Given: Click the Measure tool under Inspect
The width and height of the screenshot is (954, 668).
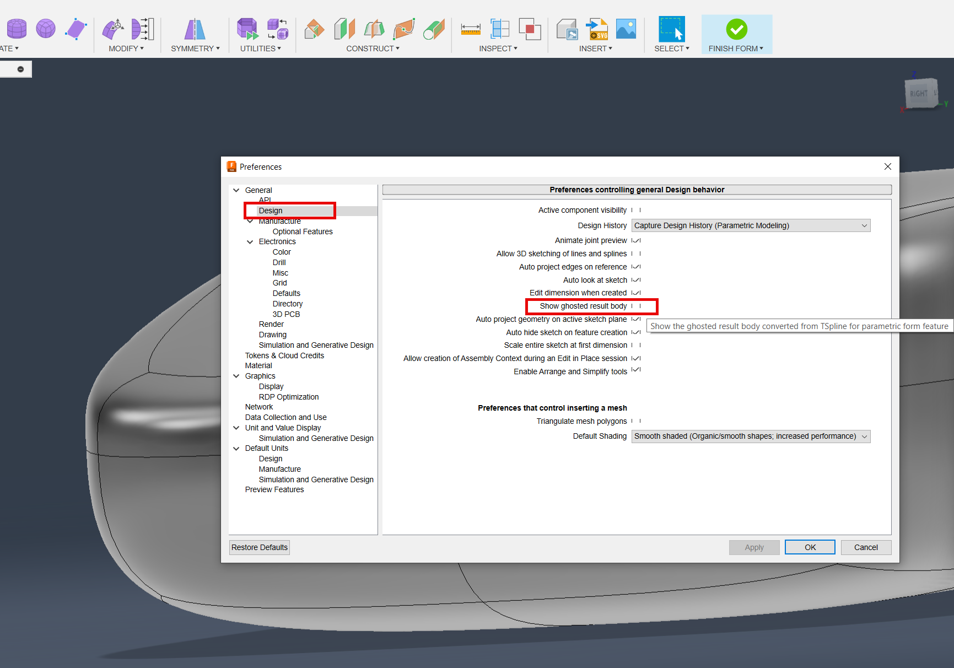Looking at the screenshot, I should pyautogui.click(x=470, y=29).
